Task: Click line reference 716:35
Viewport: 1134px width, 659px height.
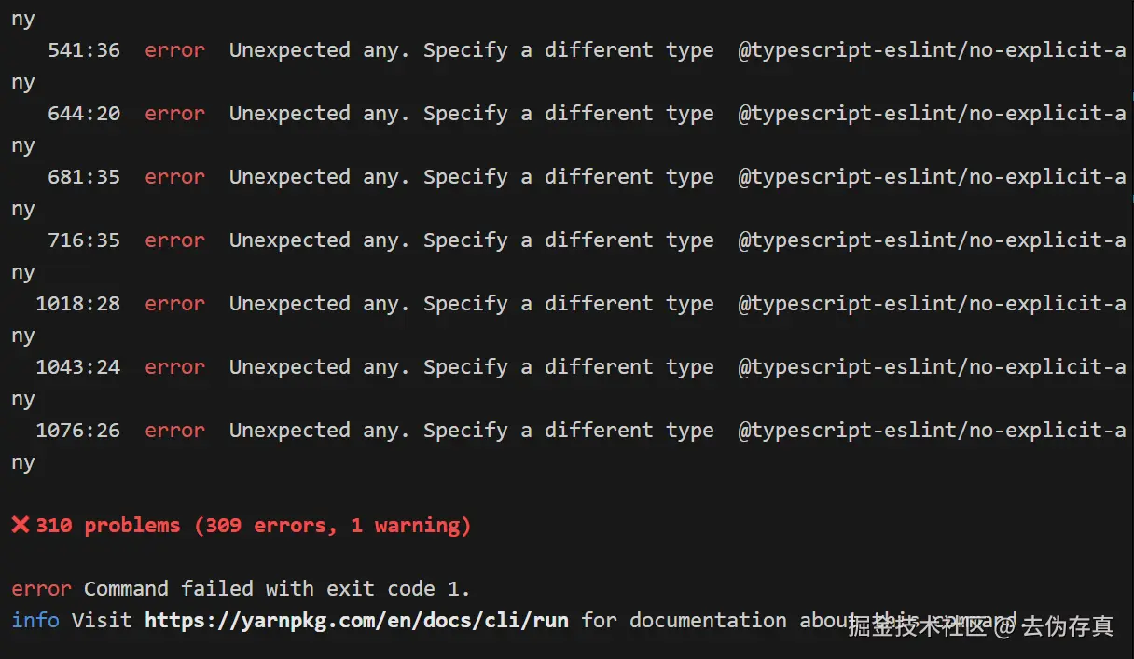Action: point(84,240)
